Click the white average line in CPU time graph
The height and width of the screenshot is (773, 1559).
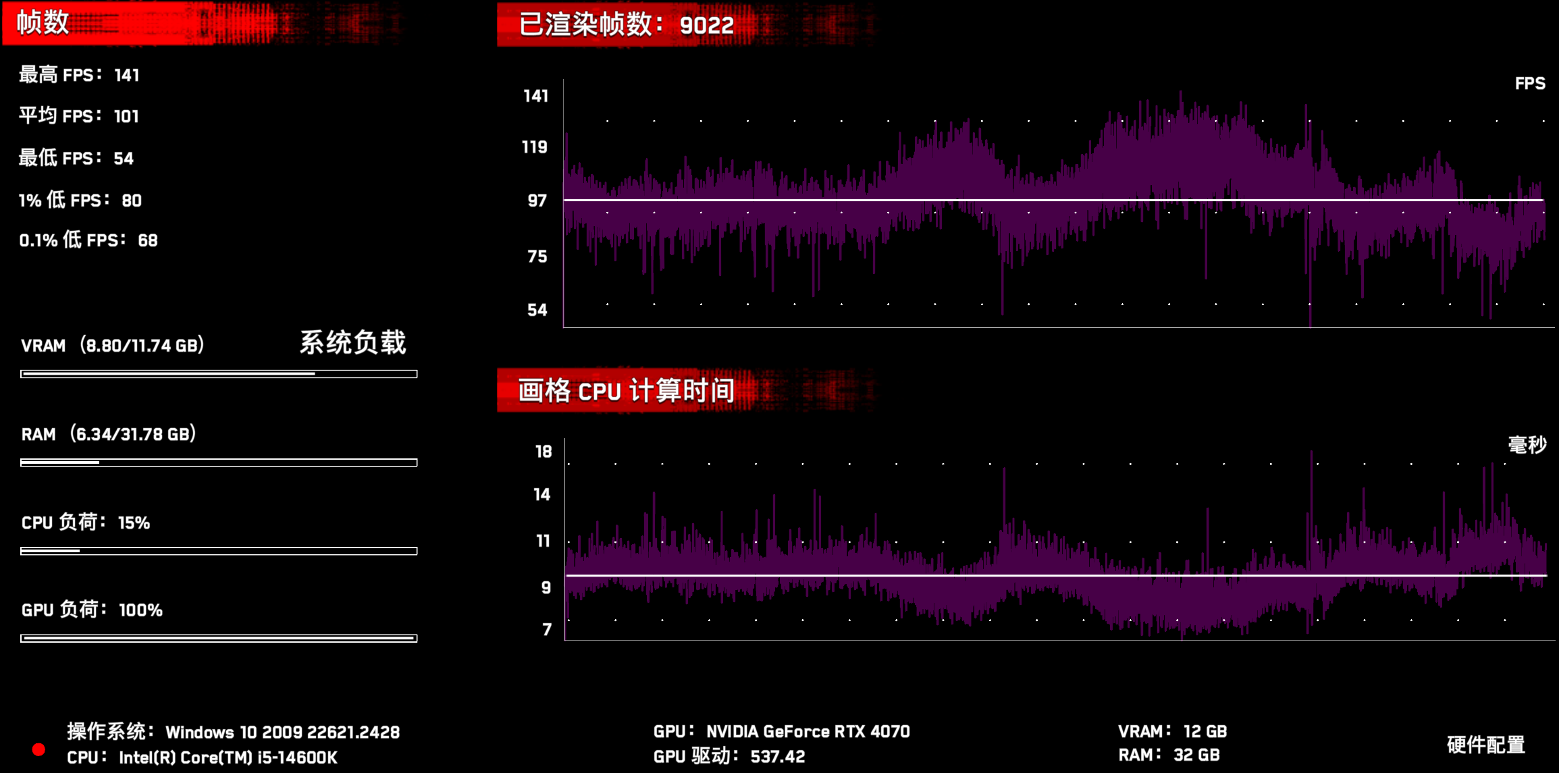[x=1053, y=575]
